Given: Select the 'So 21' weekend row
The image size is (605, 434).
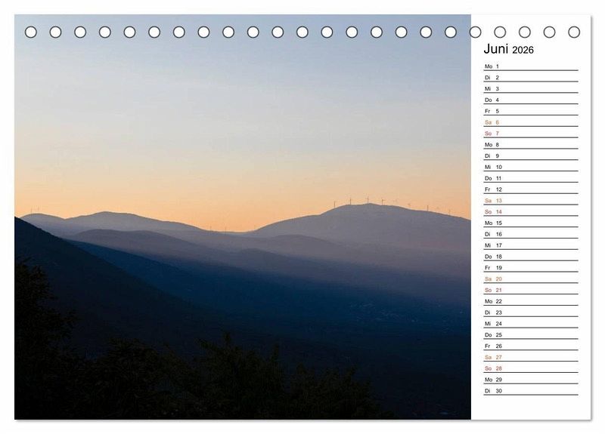Looking at the screenshot, I should point(531,290).
